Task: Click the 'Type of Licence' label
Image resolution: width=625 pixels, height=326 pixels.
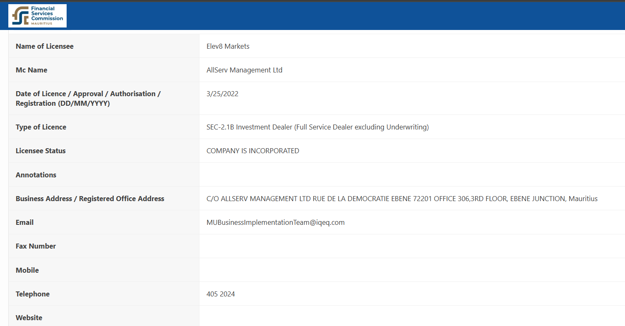Action: [41, 127]
